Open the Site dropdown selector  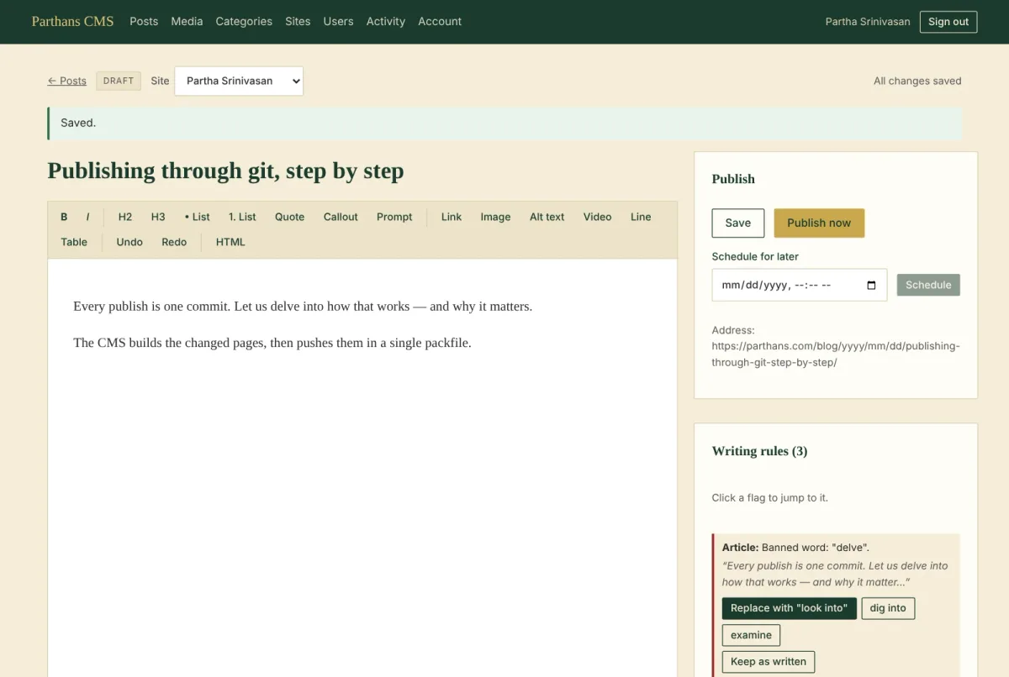click(239, 81)
